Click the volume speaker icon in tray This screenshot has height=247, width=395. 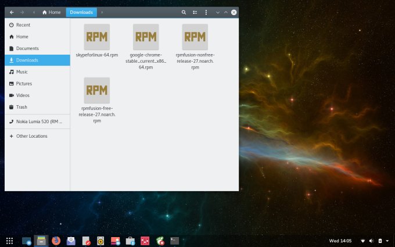click(371, 241)
